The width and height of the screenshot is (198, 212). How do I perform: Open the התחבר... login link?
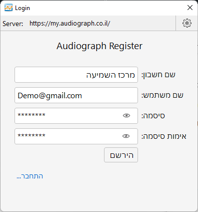[x=30, y=176]
